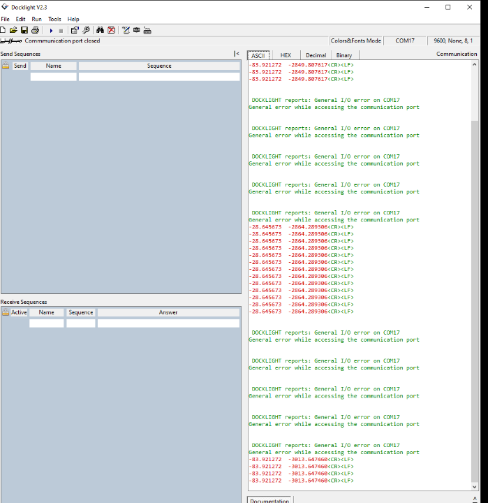Stop communication with the stop icon
The width and height of the screenshot is (488, 503).
click(61, 31)
